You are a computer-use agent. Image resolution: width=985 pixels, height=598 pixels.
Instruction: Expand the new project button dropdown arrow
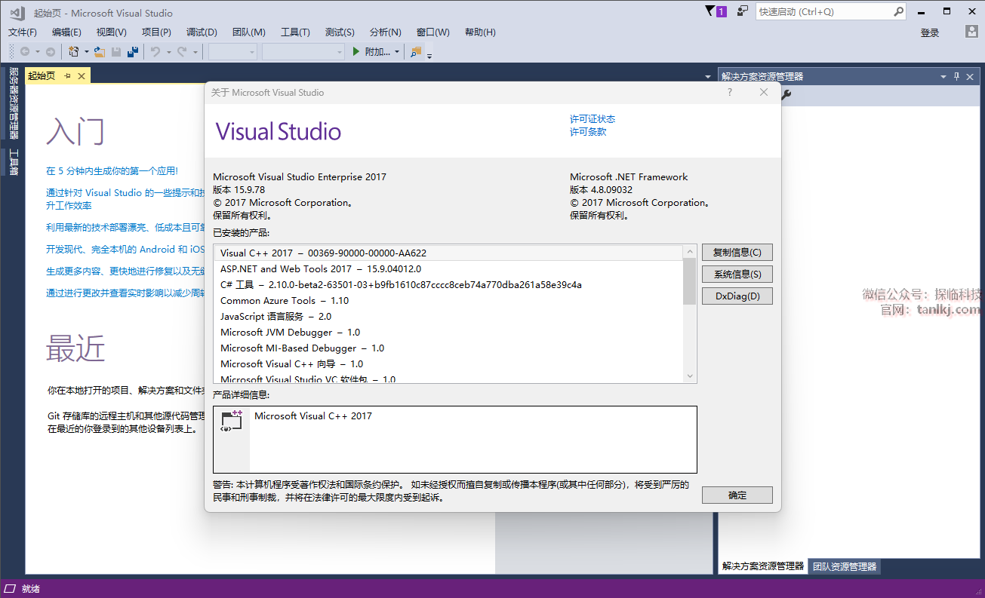click(86, 52)
